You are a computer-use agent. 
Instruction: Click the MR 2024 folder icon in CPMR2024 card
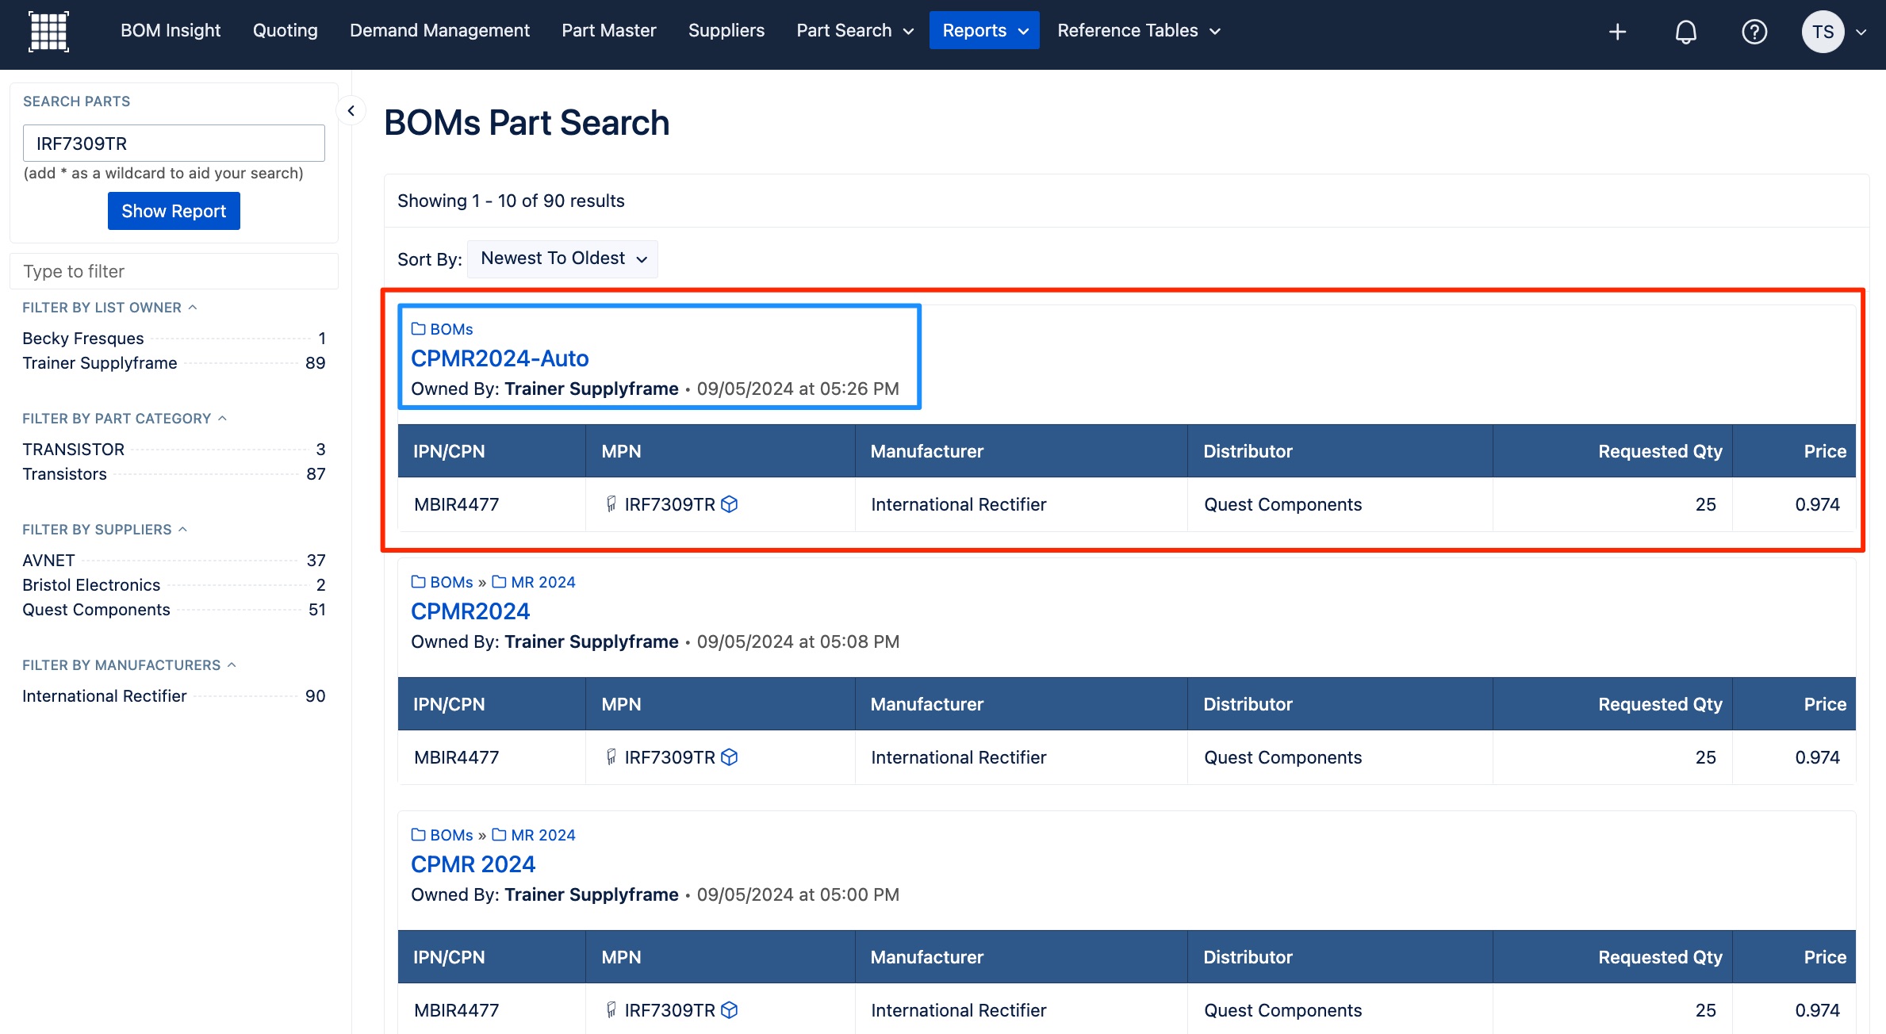[x=499, y=582]
